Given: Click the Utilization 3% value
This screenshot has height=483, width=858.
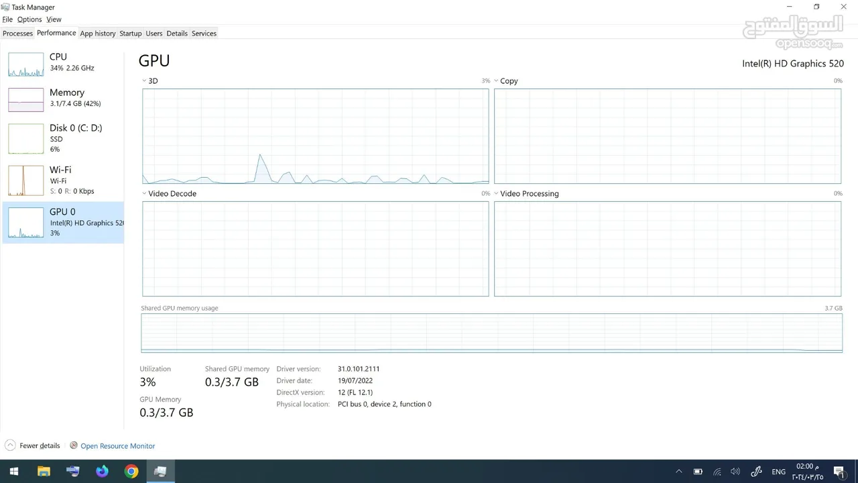Looking at the screenshot, I should pos(147,382).
